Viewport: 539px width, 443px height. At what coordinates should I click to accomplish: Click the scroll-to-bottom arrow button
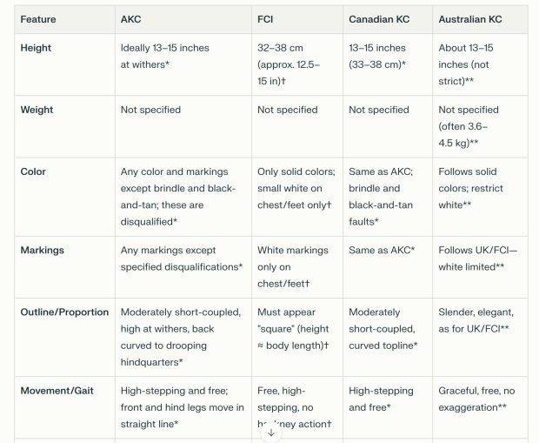pos(270,433)
